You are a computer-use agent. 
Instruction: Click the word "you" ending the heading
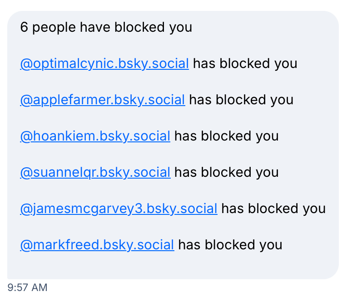click(x=181, y=28)
